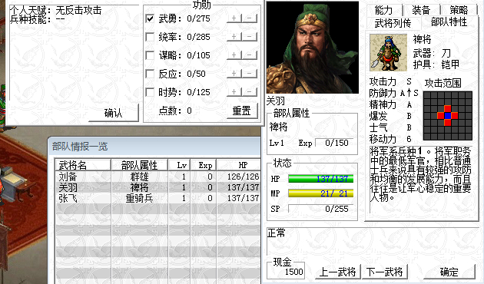Screen dimensions: 484x284
Task: Click the 裨将 unit sprite icon
Action: 388,53
